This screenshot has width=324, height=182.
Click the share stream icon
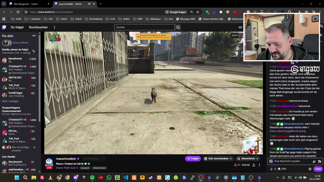[254, 165]
